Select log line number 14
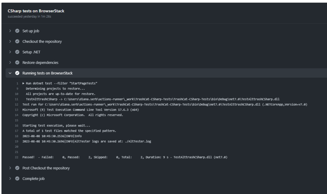Image resolution: width=327 pixels, height=194 pixels. click(x=17, y=115)
